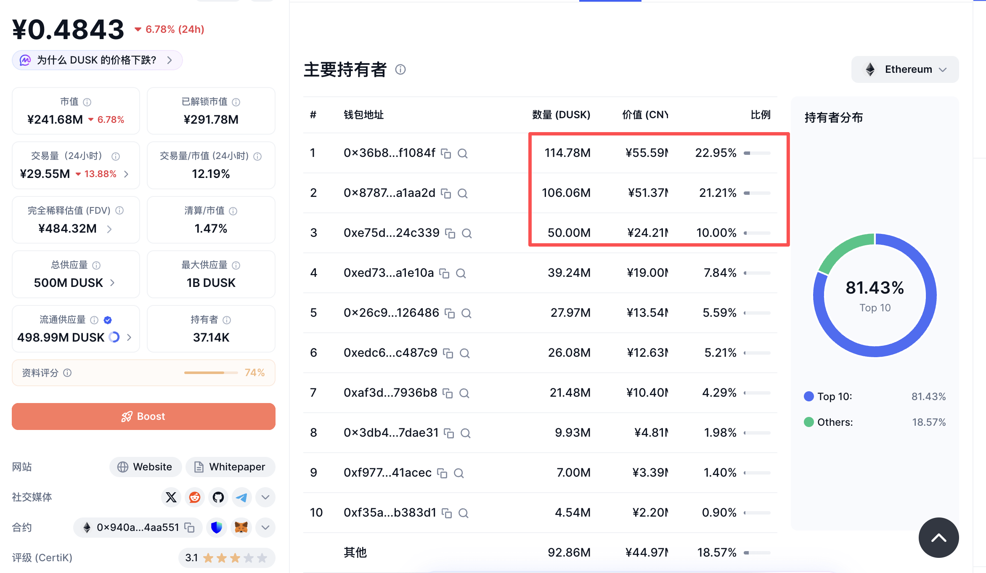Search wallet 0x36b8...f1084f in explorer

463,154
